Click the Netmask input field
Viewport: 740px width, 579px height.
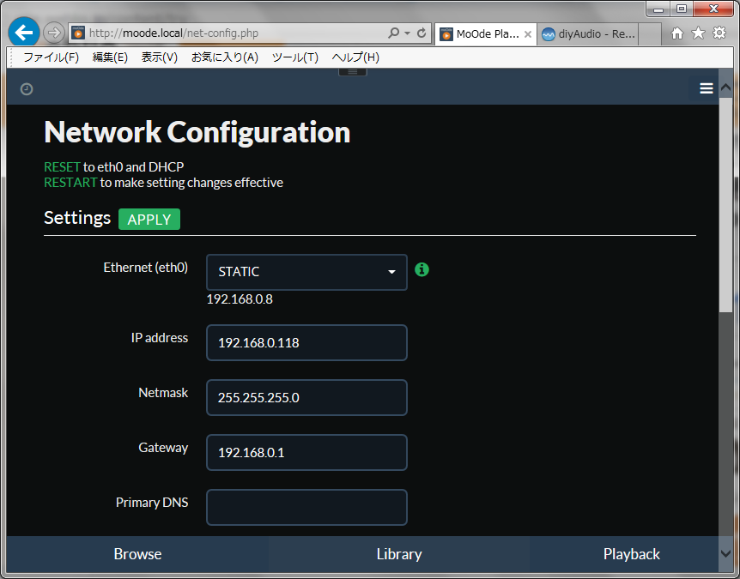pos(306,397)
